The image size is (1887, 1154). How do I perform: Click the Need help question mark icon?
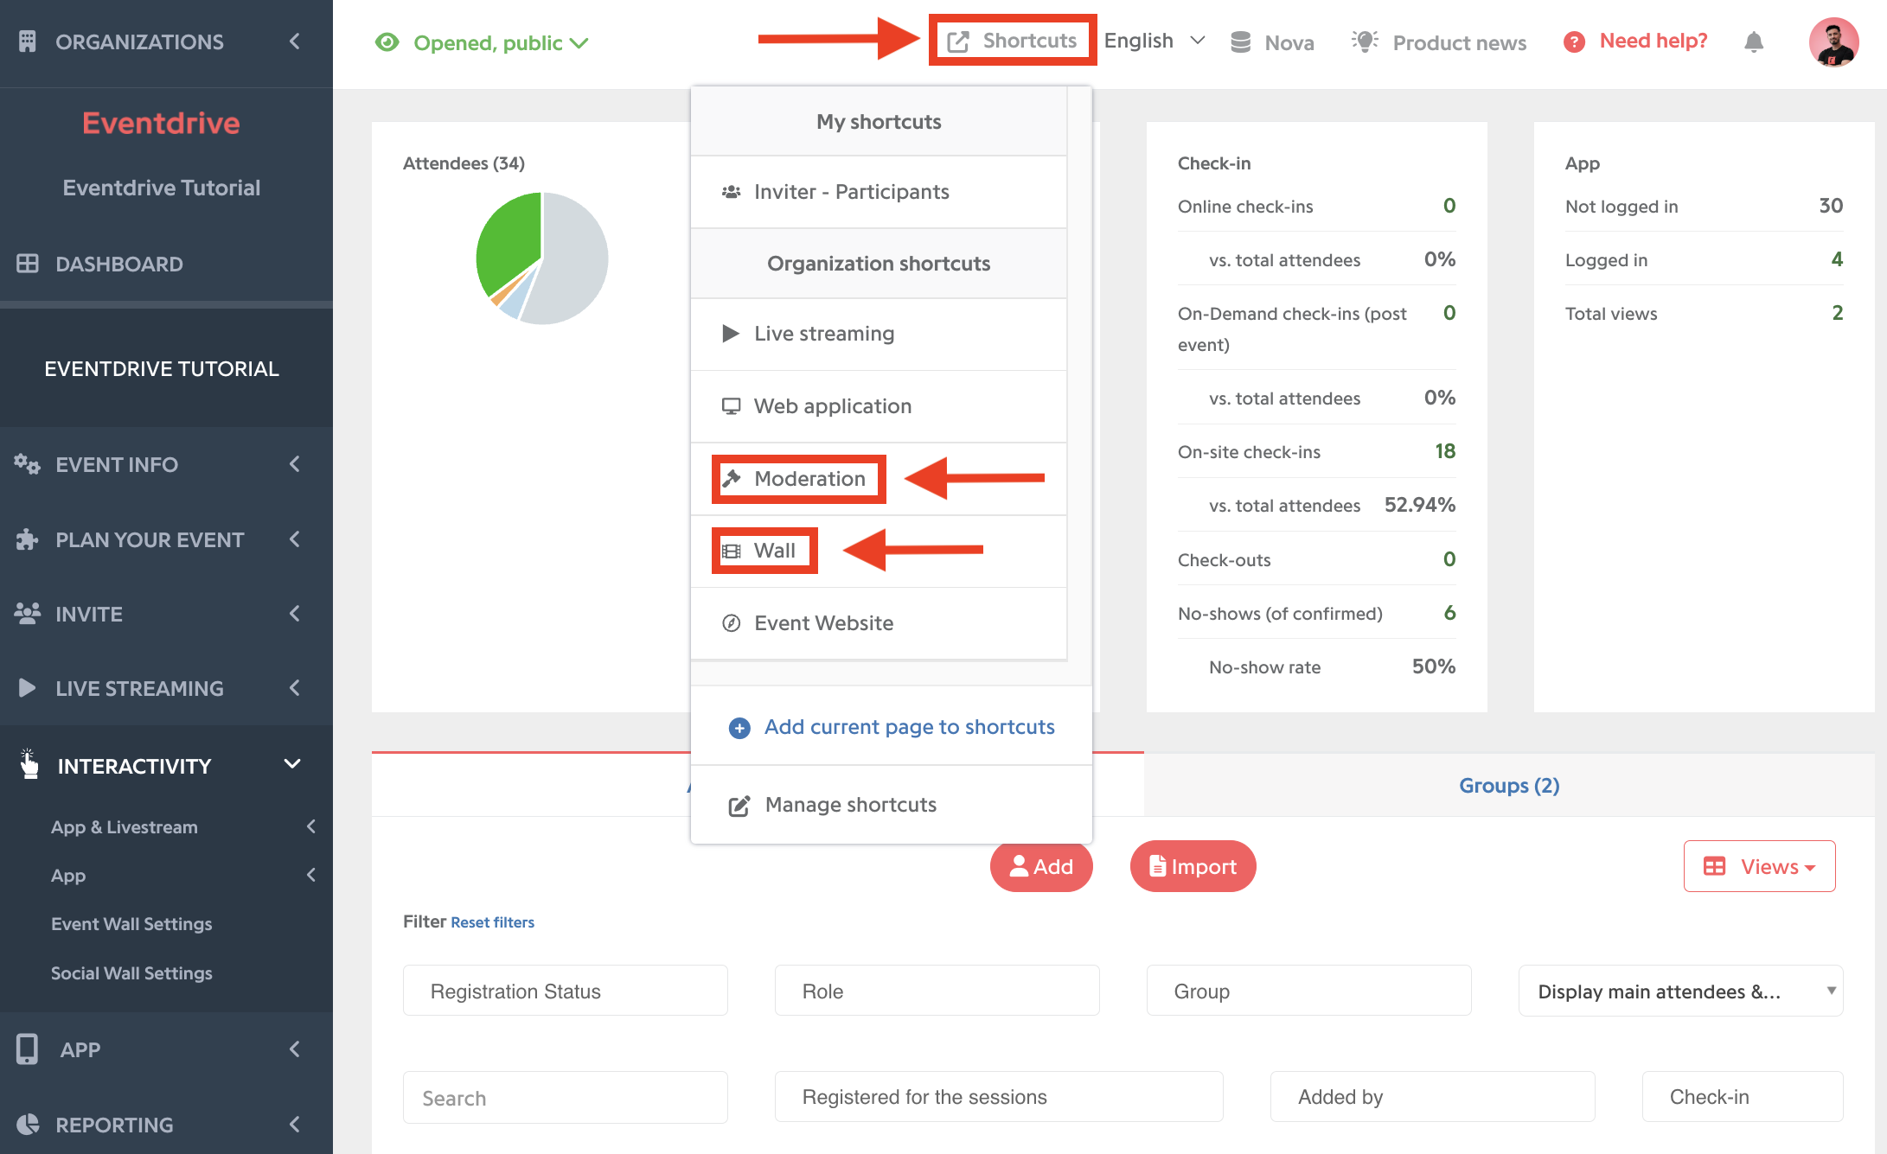(x=1574, y=41)
